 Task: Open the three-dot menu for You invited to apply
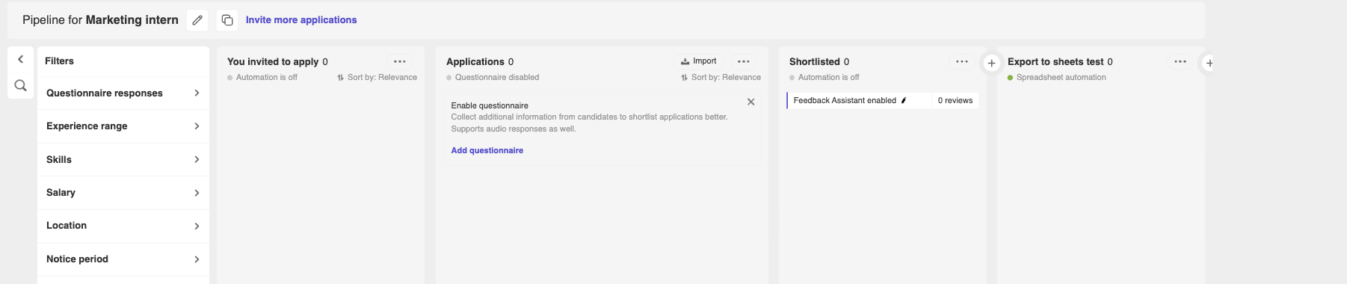[x=400, y=62]
